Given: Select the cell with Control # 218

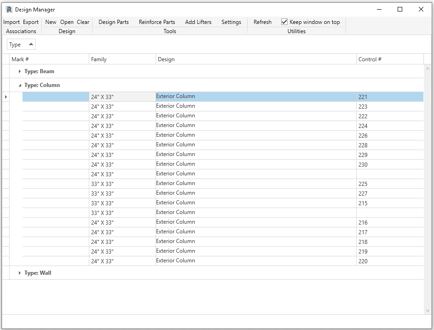Looking at the screenshot, I should [x=390, y=242].
